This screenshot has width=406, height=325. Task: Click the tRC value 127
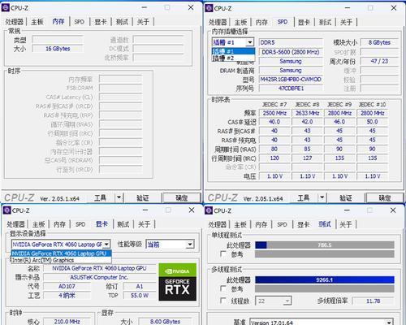click(307, 158)
